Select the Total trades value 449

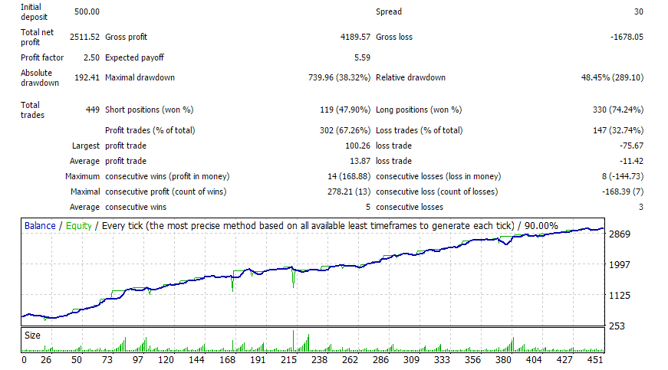coord(93,110)
